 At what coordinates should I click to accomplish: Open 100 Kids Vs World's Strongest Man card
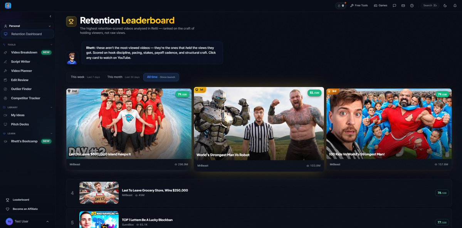coord(389,129)
